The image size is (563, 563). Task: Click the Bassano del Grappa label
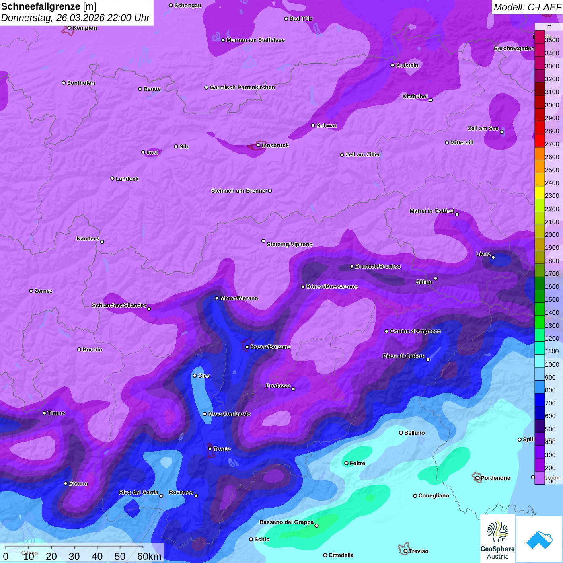287,522
